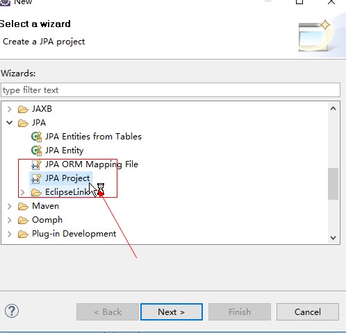The width and height of the screenshot is (346, 333).
Task: Click the type filter text field
Action: (170, 90)
